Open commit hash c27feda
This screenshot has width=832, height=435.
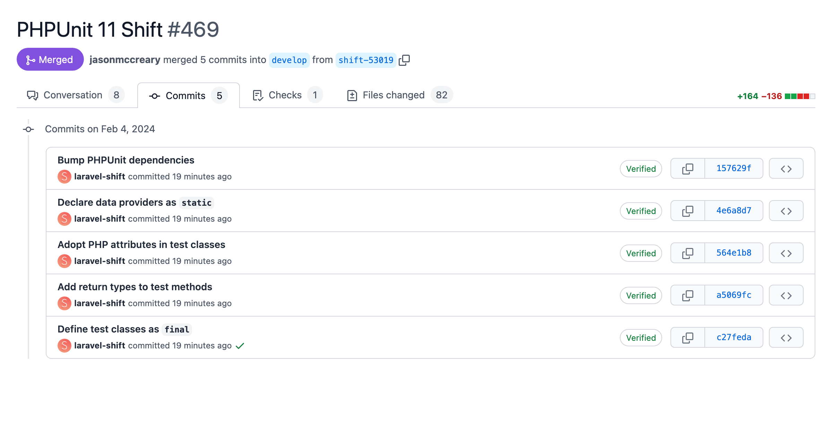point(734,338)
